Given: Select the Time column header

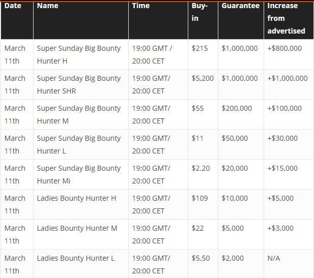Looking at the screenshot, I should click(141, 6).
